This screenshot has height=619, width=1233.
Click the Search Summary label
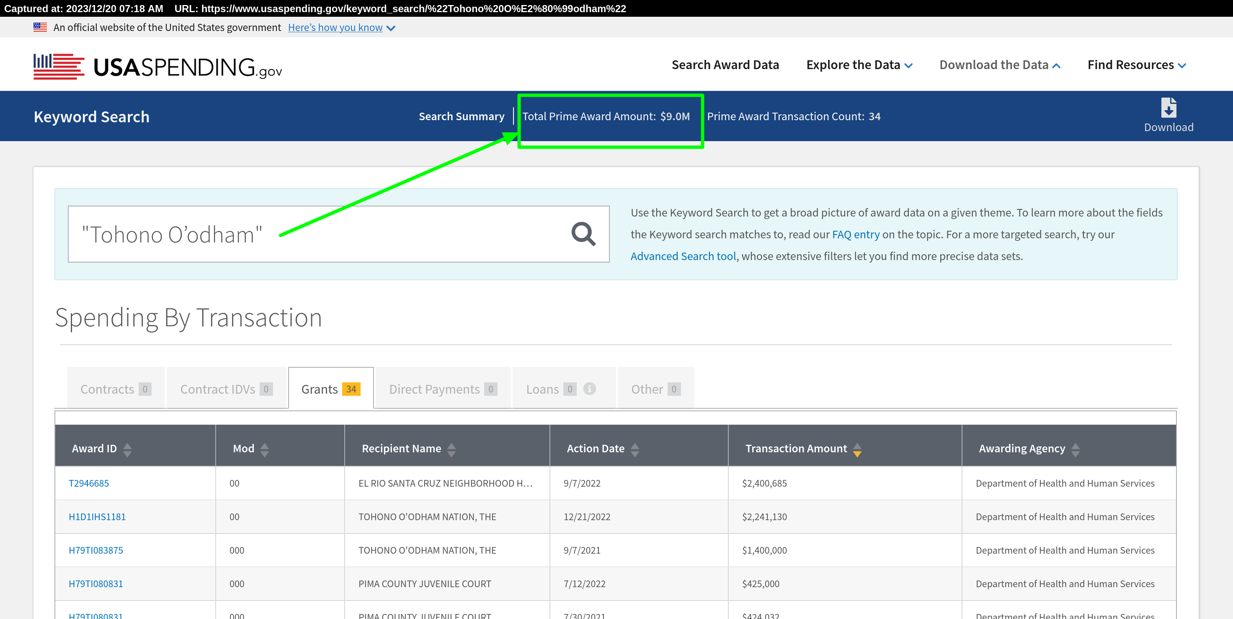[x=462, y=116]
